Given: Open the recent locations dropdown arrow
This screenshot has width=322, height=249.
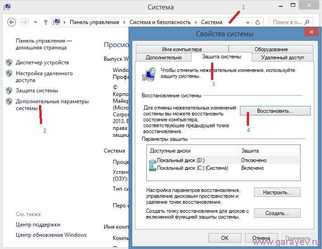Looking at the screenshot, I should (35, 22).
